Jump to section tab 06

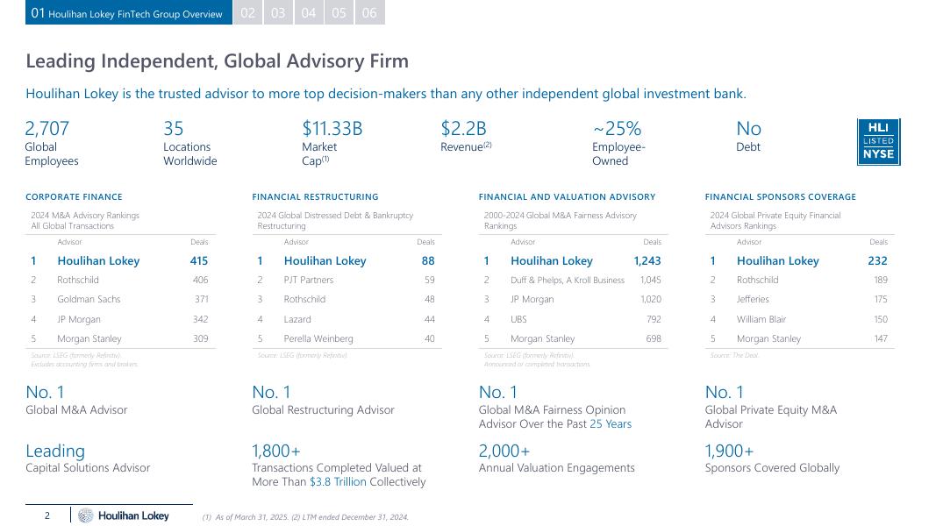coord(369,13)
